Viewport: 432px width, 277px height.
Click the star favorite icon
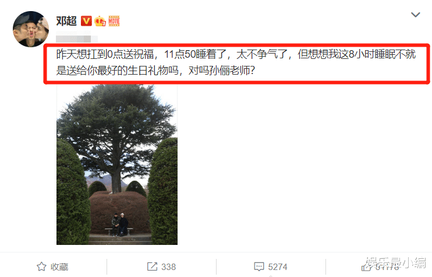point(41,267)
